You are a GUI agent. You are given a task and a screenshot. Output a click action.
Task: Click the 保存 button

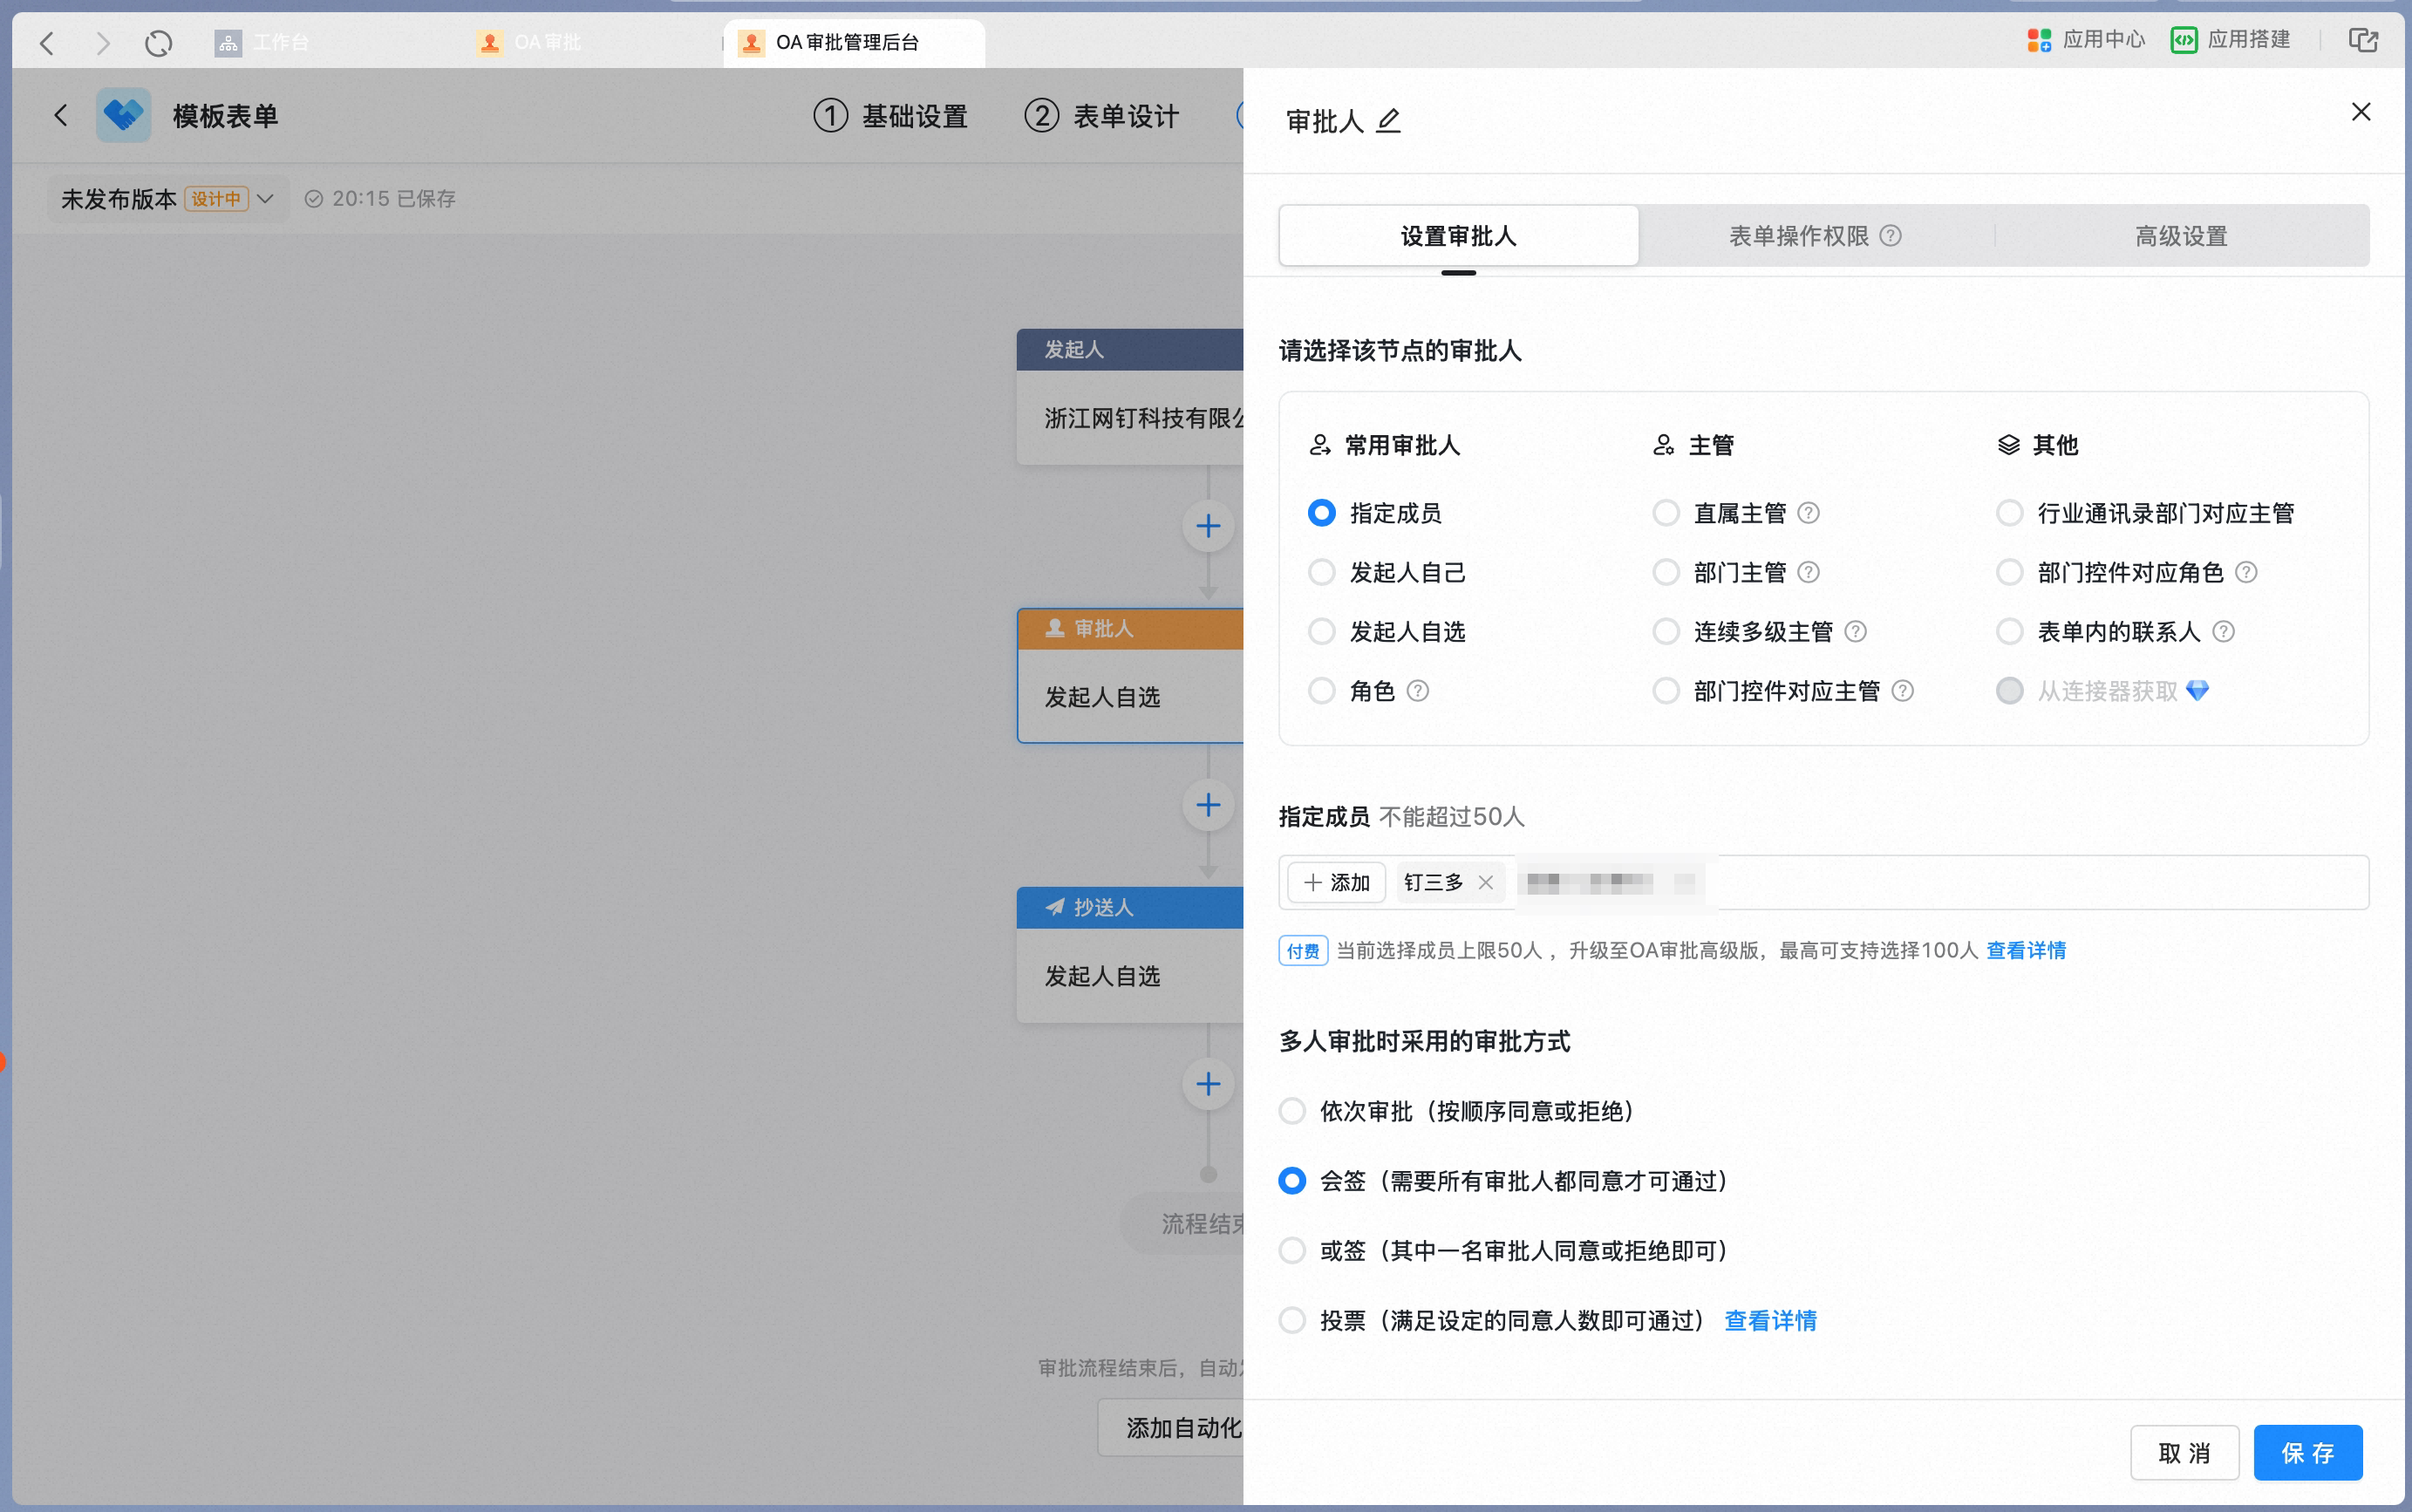point(2307,1452)
